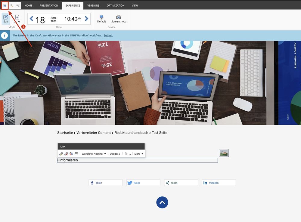Expand the Workflow: Not final dropdown
Viewport: 301px width, 222px height.
tap(94, 154)
